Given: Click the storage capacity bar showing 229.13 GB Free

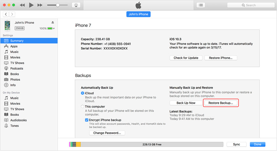Looking at the screenshot, I should tap(146, 144).
